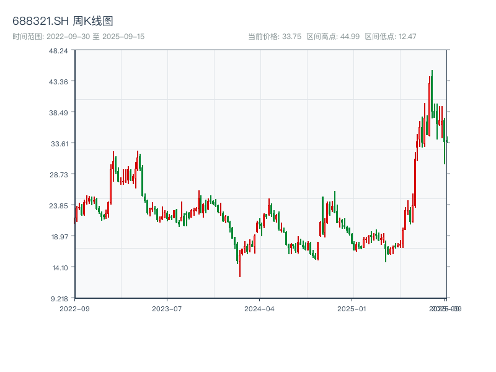This screenshot has height=372, width=496.
Task: Click the y-axis label 23.85
Action: [x=58, y=206]
